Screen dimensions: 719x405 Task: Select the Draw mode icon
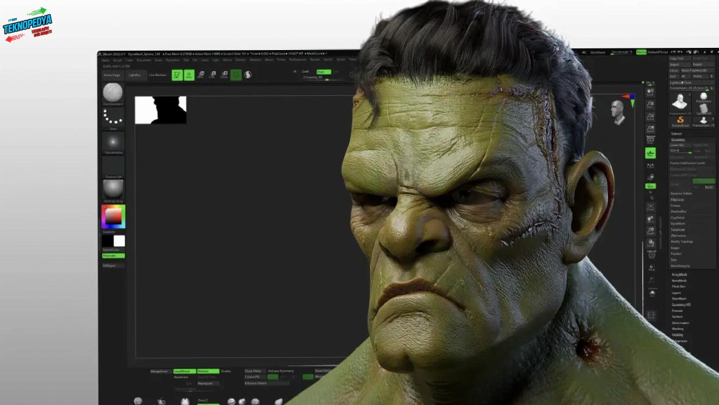(189, 75)
